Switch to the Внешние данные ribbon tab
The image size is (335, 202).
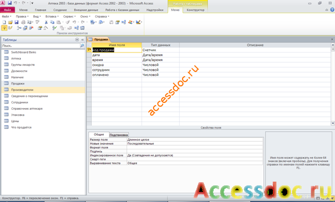pyautogui.click(x=86, y=10)
